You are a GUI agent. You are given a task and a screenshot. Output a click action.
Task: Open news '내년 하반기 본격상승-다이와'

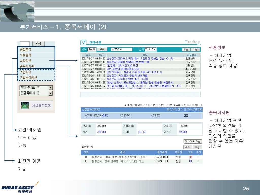(123, 69)
